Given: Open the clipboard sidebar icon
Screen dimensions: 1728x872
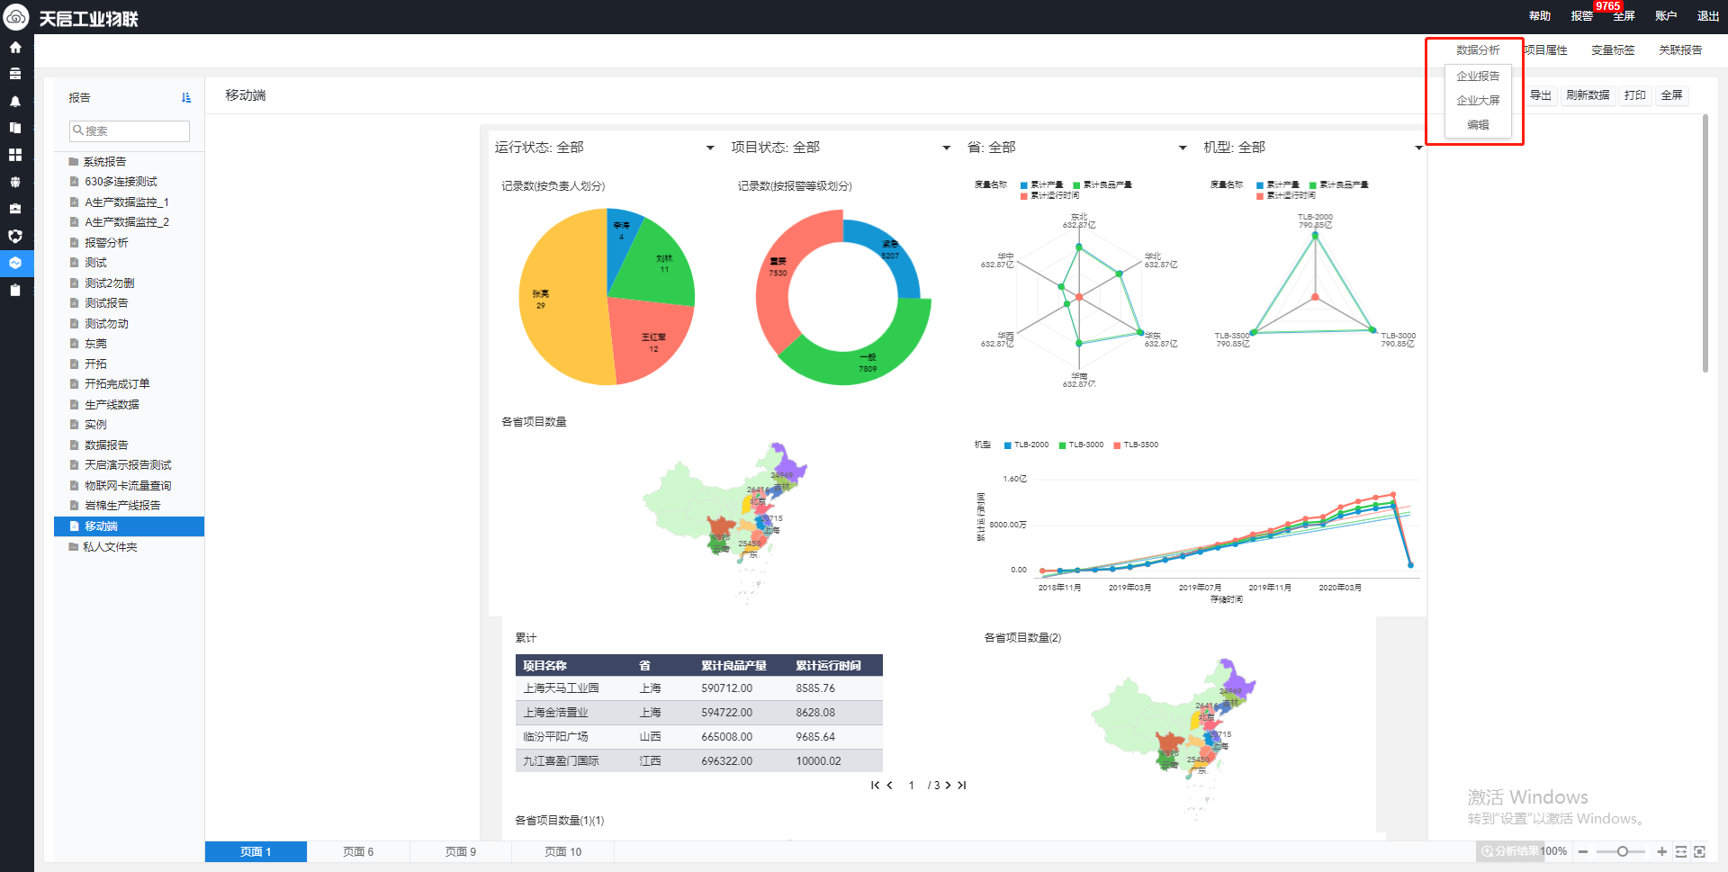Looking at the screenshot, I should (15, 290).
